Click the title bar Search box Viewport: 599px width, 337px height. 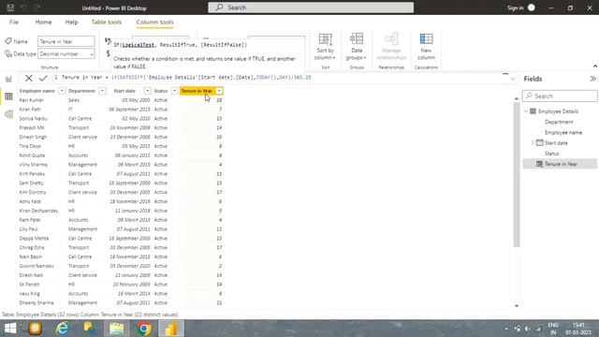pos(311,7)
